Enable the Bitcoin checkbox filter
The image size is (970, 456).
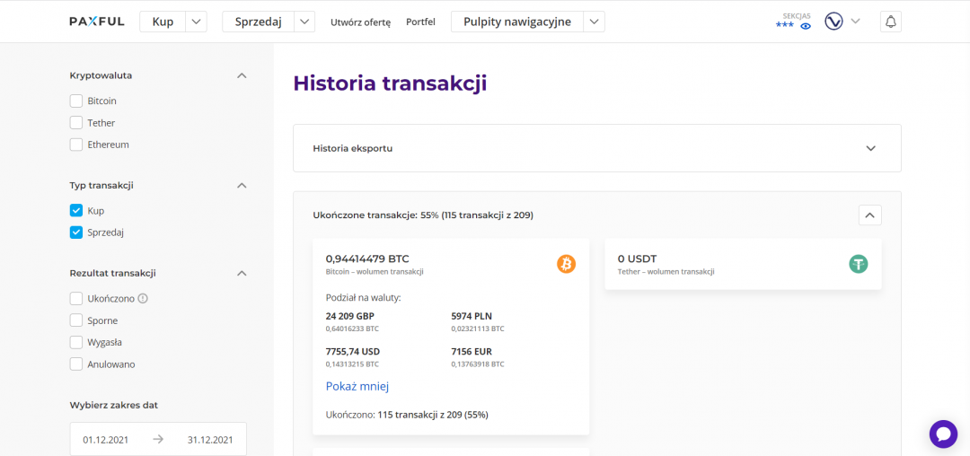[76, 101]
